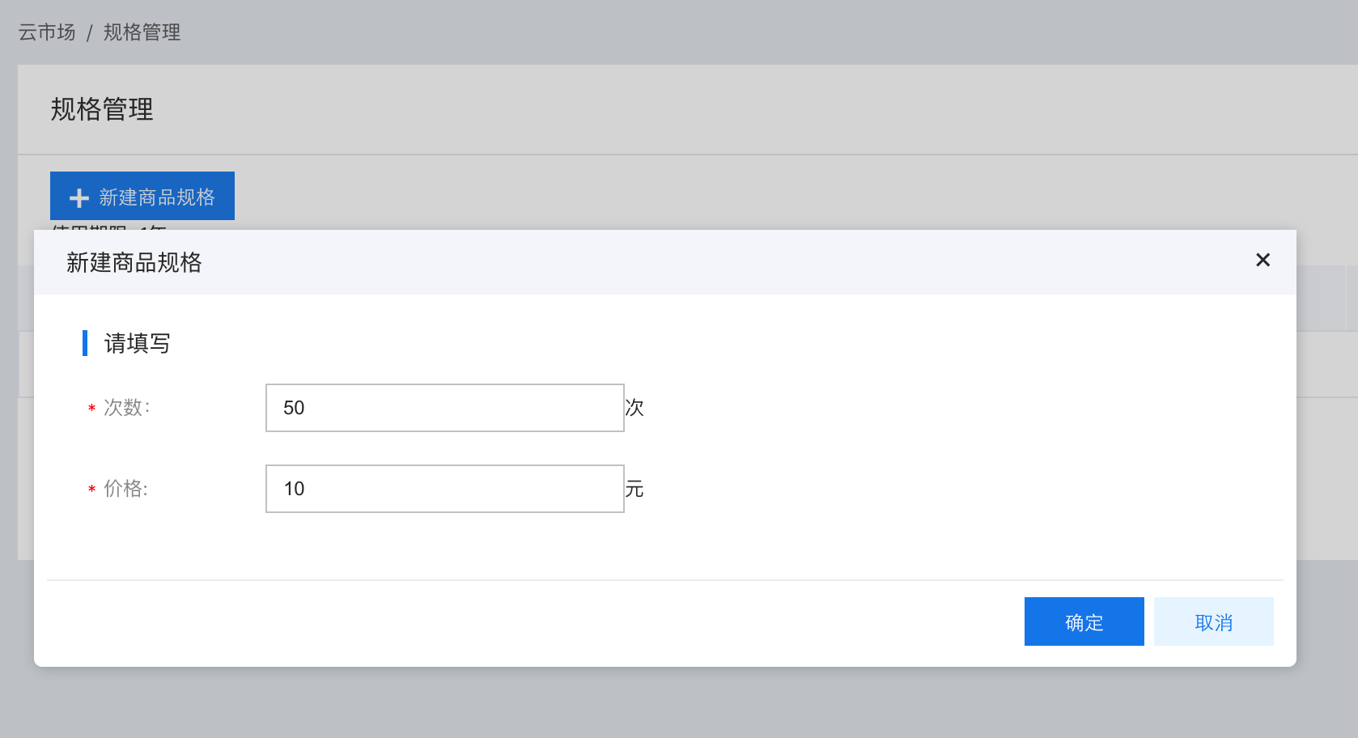Click the 价格 field label
The width and height of the screenshot is (1358, 738).
click(126, 489)
